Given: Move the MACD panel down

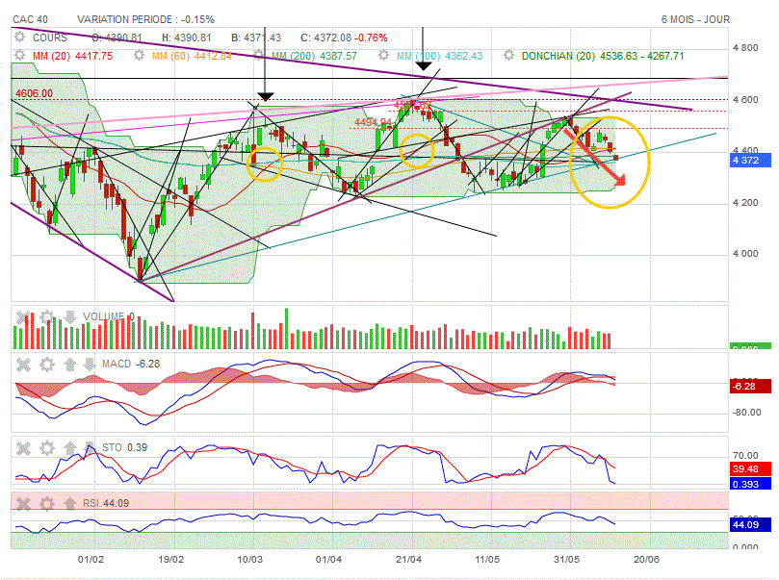Looking at the screenshot, I should click(x=89, y=365).
